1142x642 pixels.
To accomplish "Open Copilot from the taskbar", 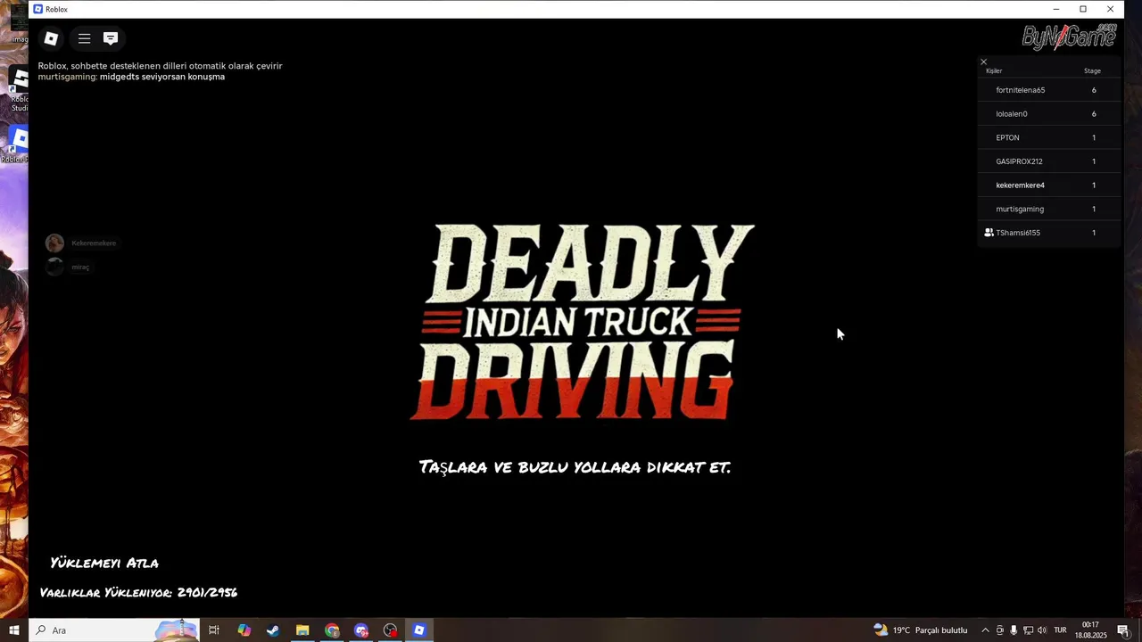I will (x=244, y=630).
